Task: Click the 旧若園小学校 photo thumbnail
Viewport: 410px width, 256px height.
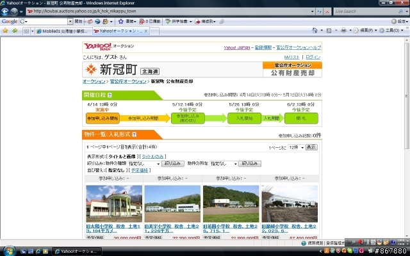Action: 231,204
